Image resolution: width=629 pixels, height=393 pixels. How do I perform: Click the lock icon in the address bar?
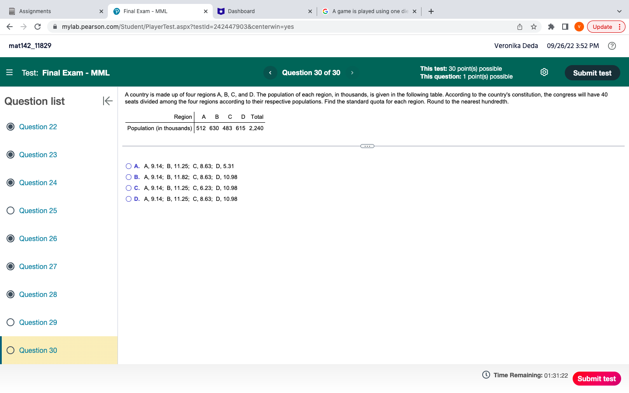[x=55, y=27]
